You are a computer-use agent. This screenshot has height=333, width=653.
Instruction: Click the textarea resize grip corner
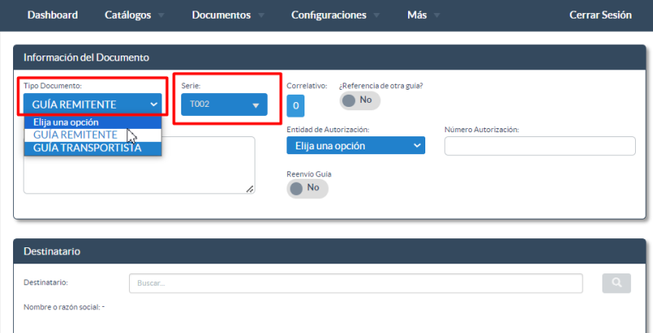(x=250, y=189)
